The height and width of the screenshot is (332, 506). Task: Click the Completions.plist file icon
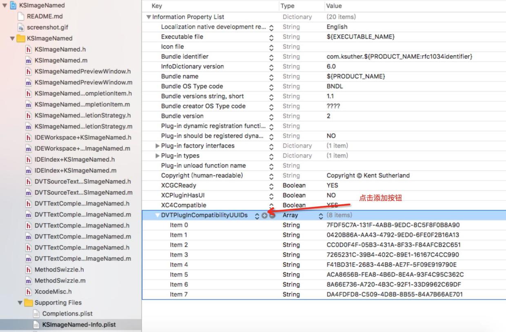(36, 314)
